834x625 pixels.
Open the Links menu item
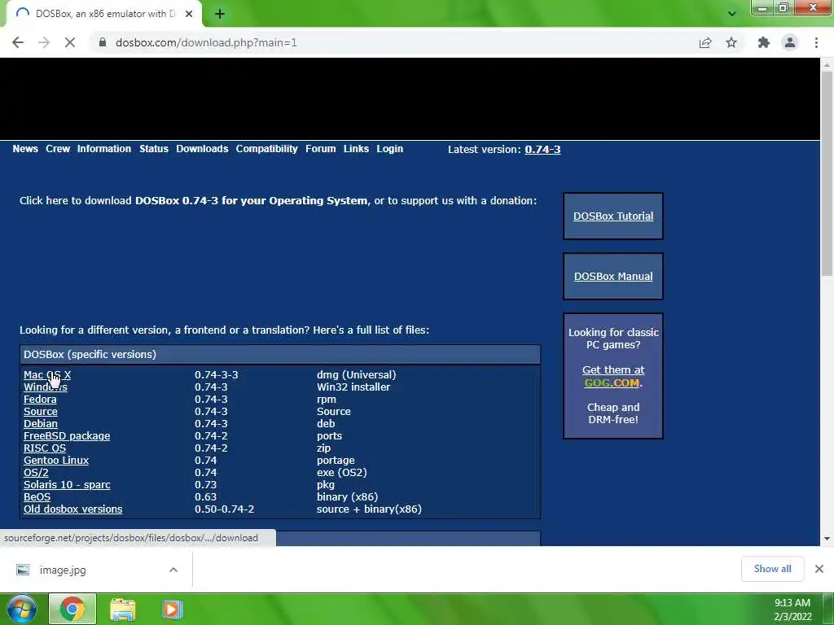click(x=357, y=149)
